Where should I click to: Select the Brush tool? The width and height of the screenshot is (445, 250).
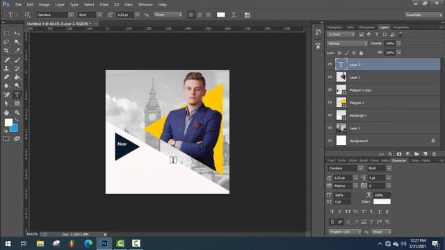click(17, 60)
